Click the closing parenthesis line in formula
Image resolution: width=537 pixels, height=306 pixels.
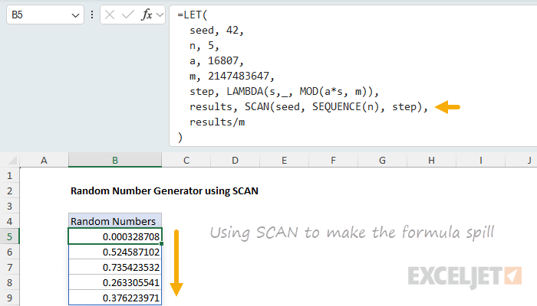click(180, 138)
